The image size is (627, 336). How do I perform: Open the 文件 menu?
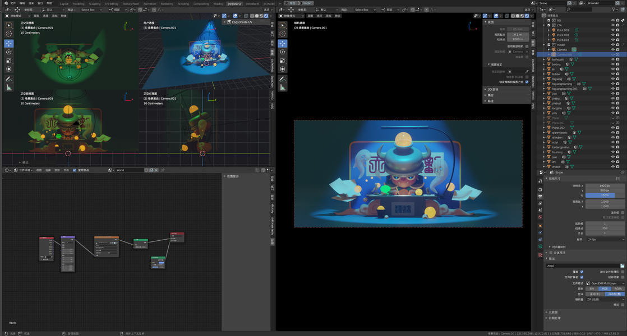click(13, 3)
